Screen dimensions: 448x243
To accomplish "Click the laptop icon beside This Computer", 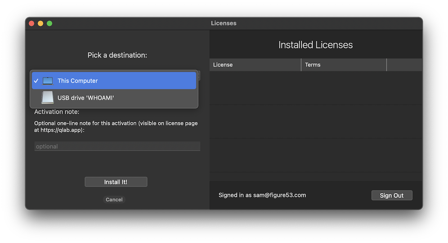I will [x=48, y=81].
